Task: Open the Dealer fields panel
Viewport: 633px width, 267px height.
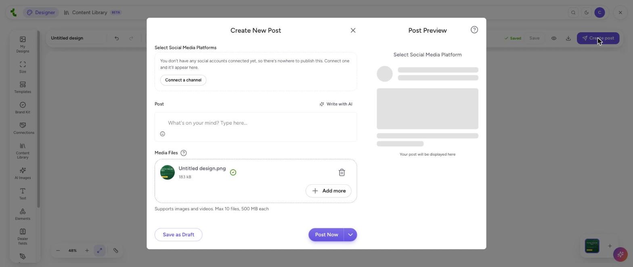Action: coord(23,236)
